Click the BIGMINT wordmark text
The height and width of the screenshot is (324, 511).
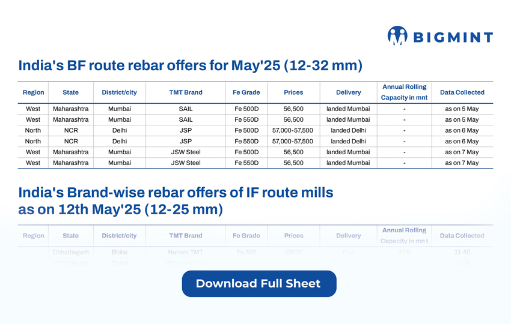453,37
